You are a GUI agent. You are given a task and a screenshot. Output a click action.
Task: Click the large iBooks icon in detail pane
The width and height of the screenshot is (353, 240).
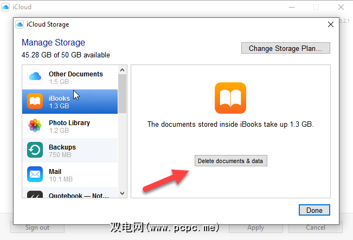click(230, 98)
